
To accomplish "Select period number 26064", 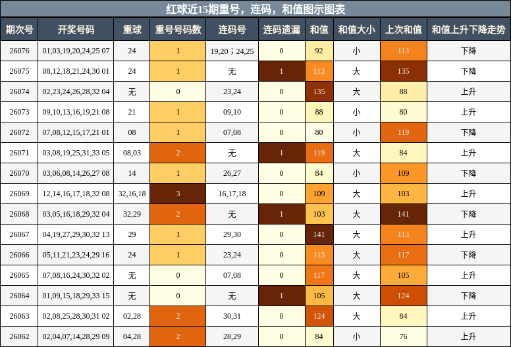I will point(19,296).
